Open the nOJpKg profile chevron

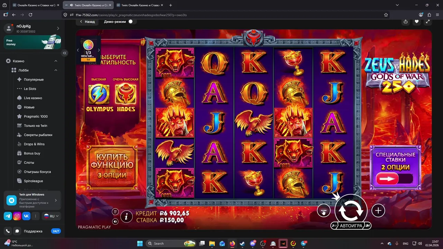(x=58, y=28)
